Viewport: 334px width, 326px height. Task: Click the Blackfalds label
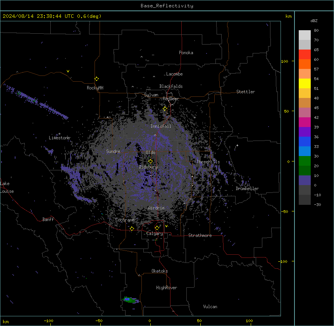tap(171, 86)
